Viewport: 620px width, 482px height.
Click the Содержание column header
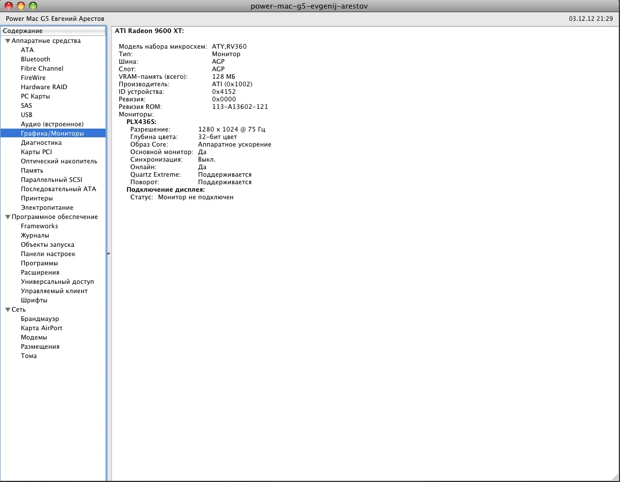click(53, 31)
